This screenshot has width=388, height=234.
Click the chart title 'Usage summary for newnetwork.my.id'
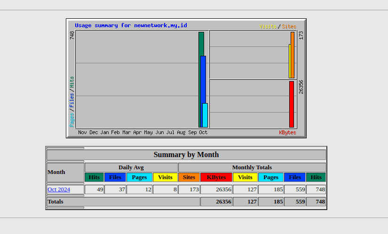(131, 25)
